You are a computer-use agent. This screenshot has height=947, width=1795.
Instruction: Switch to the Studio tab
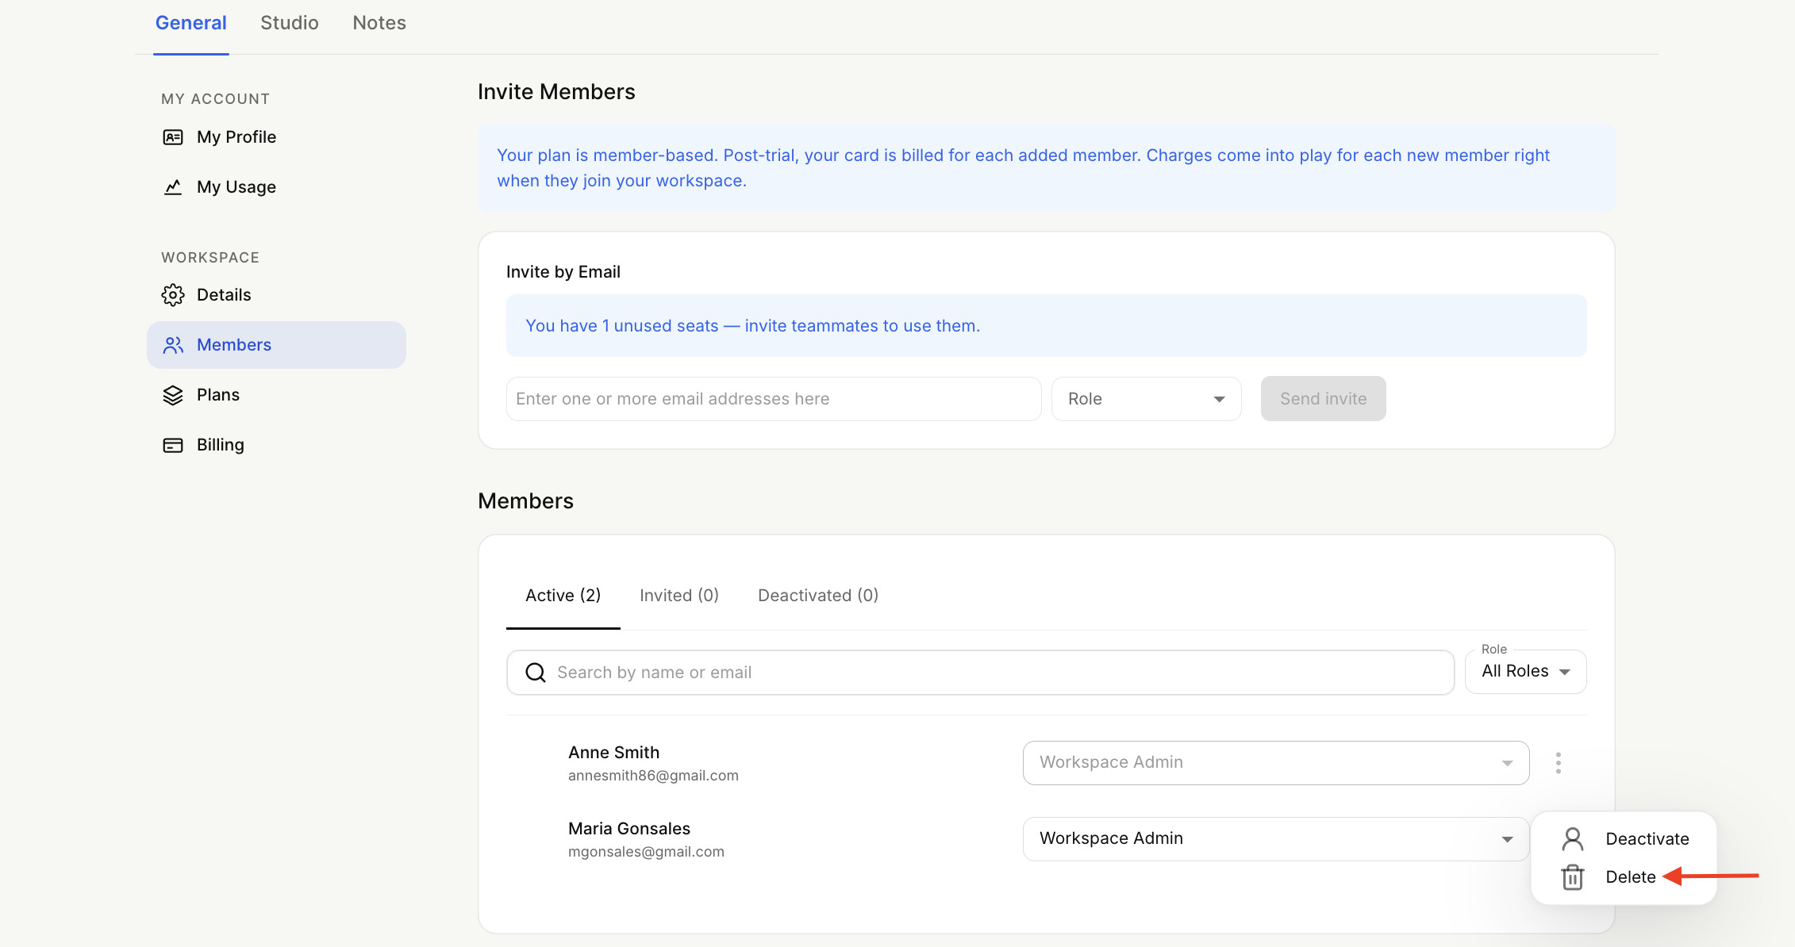290,23
